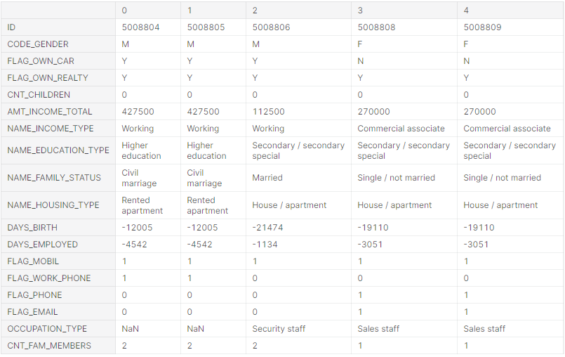
Task: Select the Security staff occupation cell
Action: click(x=279, y=329)
